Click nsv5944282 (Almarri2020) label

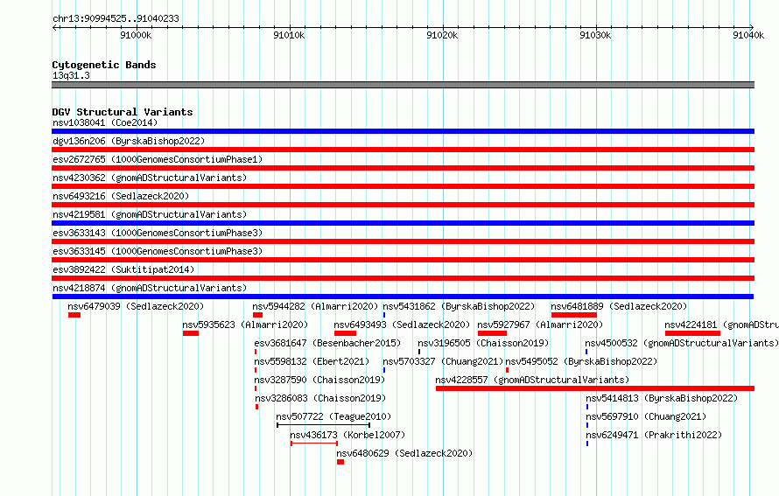[x=315, y=306]
